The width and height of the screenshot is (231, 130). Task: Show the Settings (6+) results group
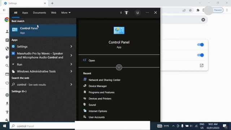[x=19, y=91]
